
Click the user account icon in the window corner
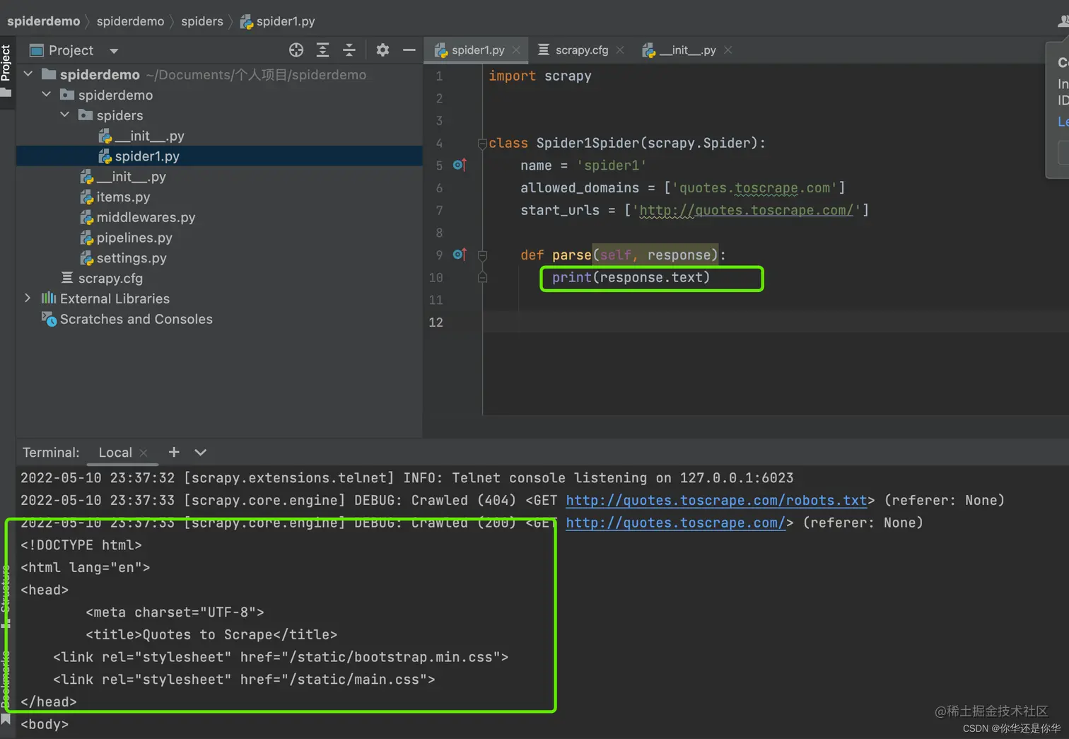click(x=1063, y=21)
